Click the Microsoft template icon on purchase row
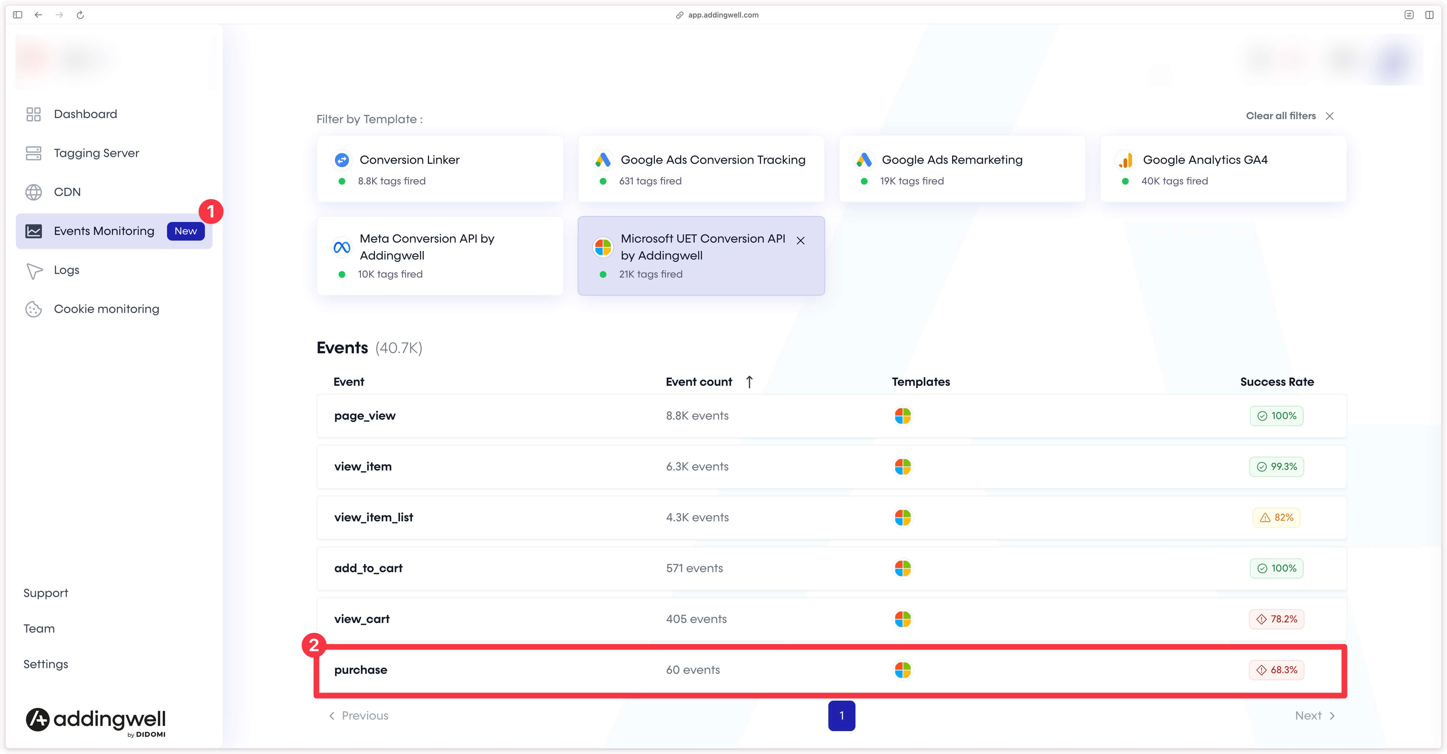The width and height of the screenshot is (1447, 754). tap(903, 669)
